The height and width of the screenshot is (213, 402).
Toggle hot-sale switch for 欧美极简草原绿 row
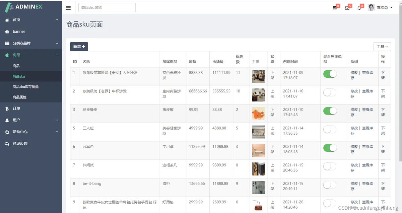[x=330, y=74]
